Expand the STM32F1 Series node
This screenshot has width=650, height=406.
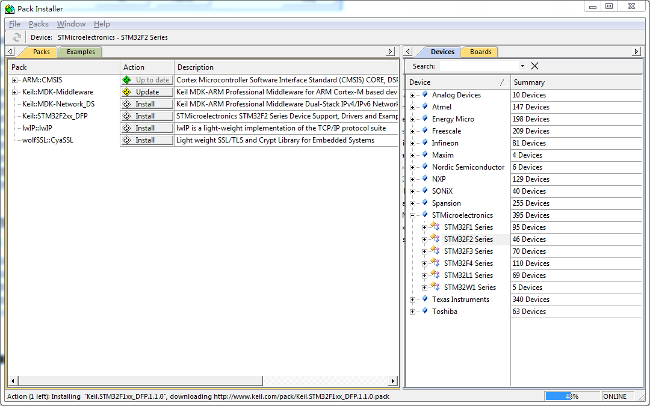click(x=424, y=227)
